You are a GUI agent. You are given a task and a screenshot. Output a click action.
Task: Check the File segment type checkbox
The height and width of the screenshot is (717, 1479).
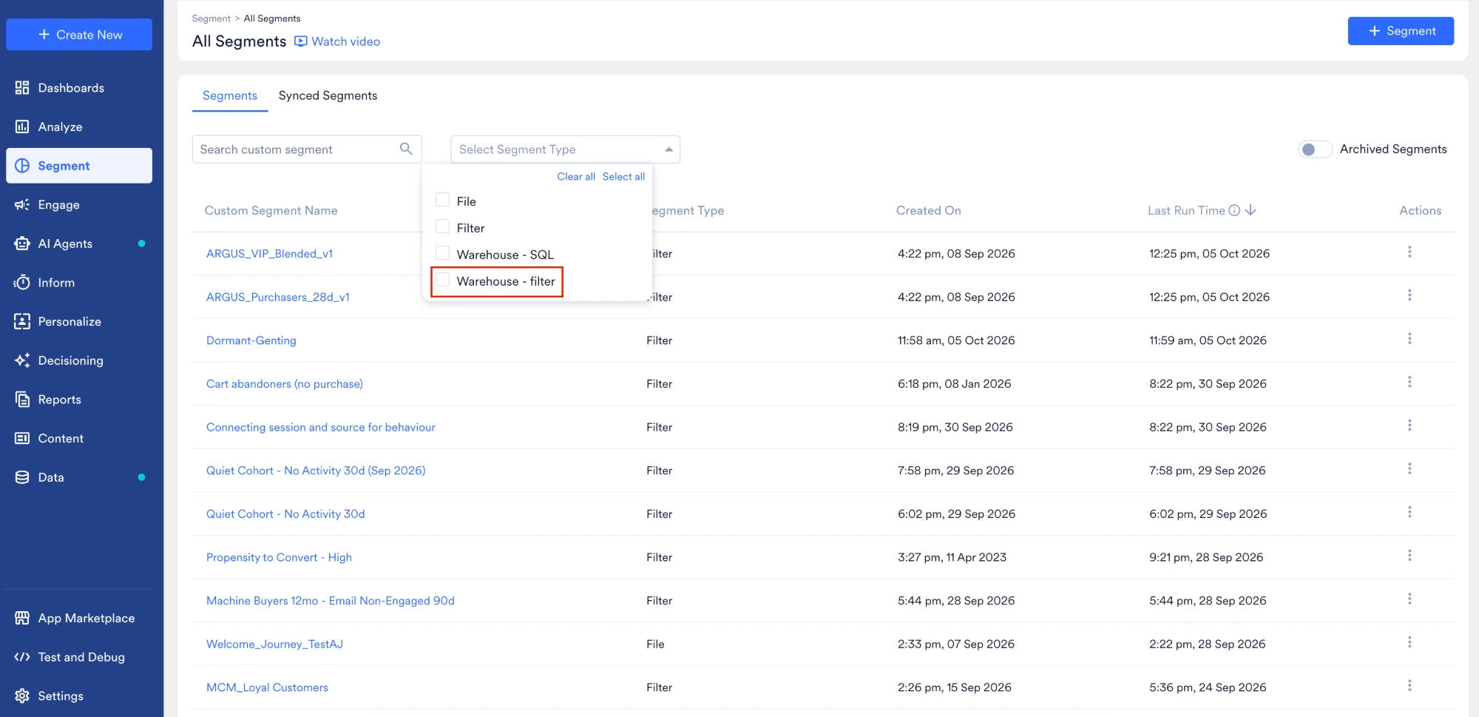(443, 200)
